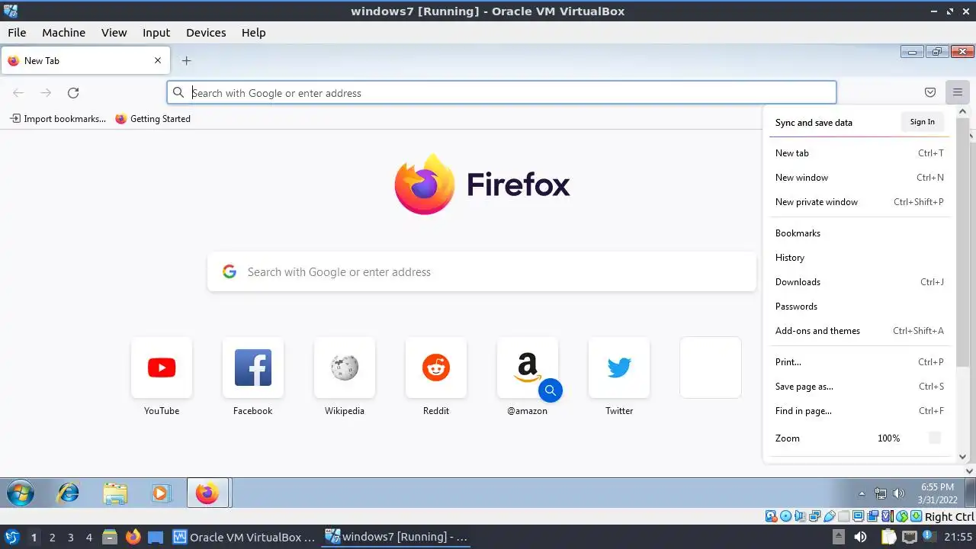Click Firefox menu scrollbar down arrow

962,457
